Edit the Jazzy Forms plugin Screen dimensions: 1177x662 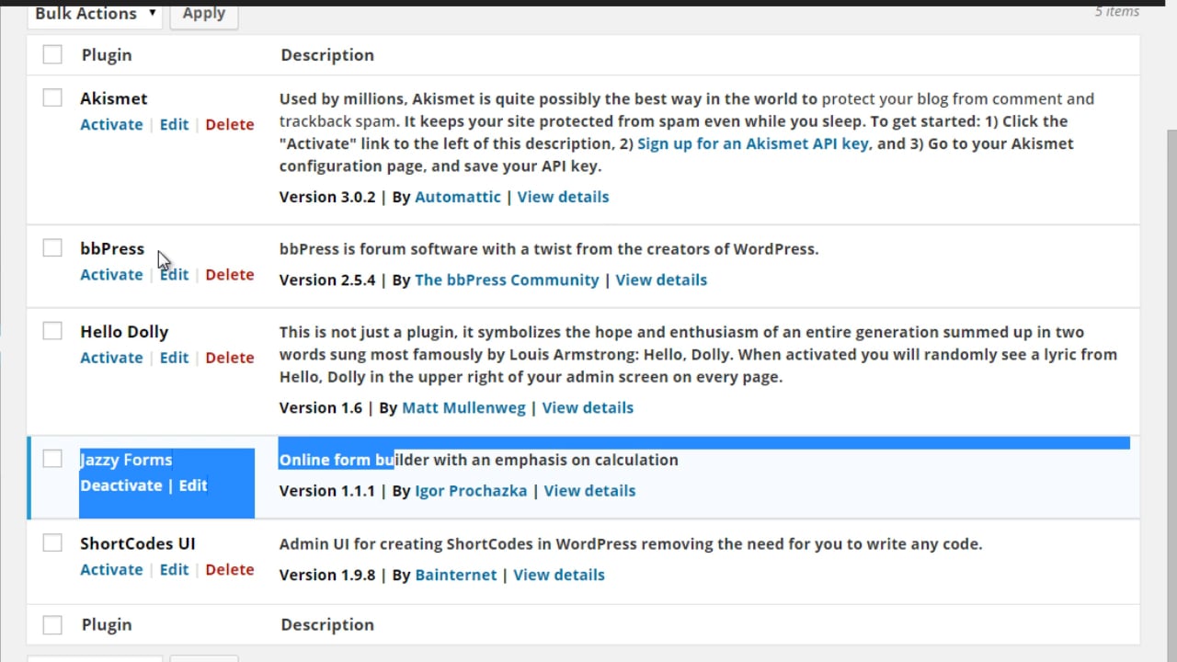(192, 485)
